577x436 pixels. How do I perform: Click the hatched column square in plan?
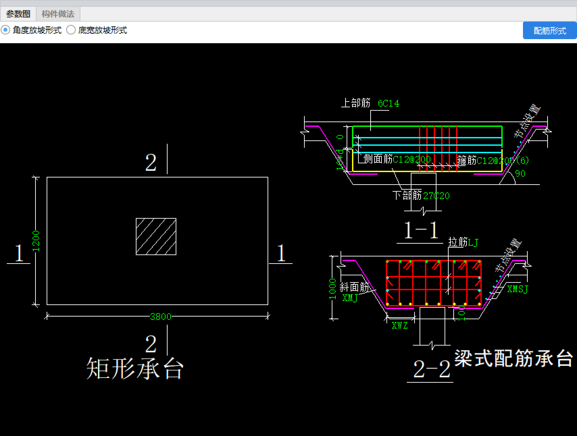tap(156, 237)
